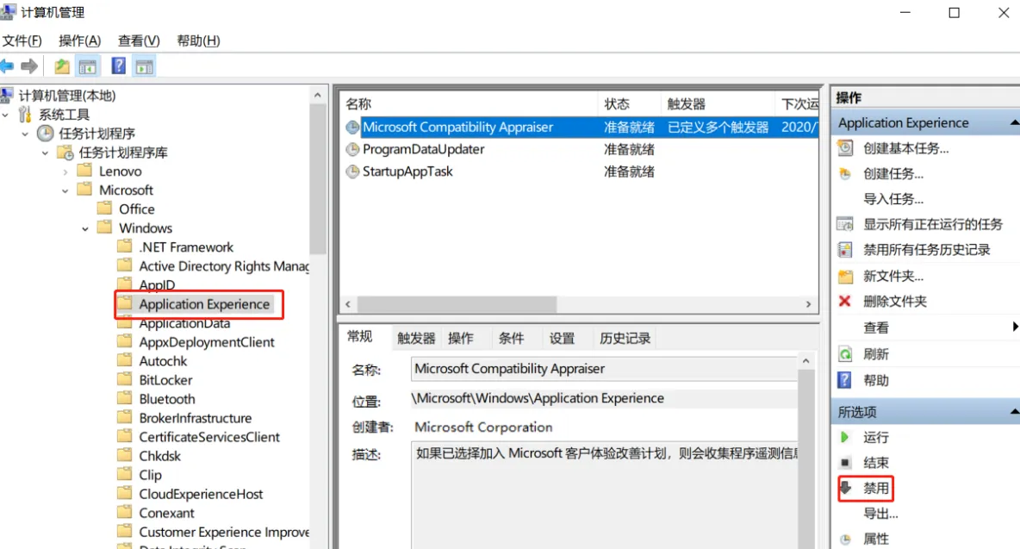Select the CloudExperienceHost folder in tree
The image size is (1020, 549).
pos(201,495)
